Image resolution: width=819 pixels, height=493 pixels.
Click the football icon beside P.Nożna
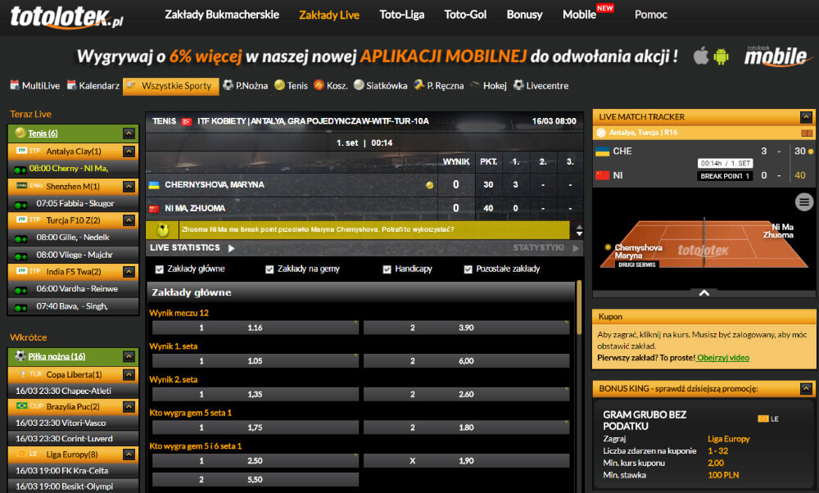pyautogui.click(x=228, y=85)
